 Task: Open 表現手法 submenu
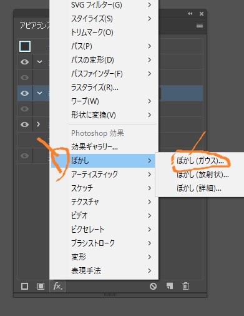coord(104,271)
